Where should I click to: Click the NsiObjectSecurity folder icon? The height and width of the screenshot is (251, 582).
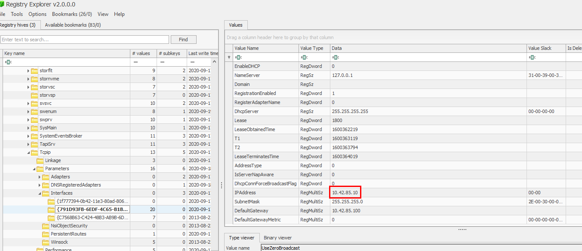tap(46, 226)
